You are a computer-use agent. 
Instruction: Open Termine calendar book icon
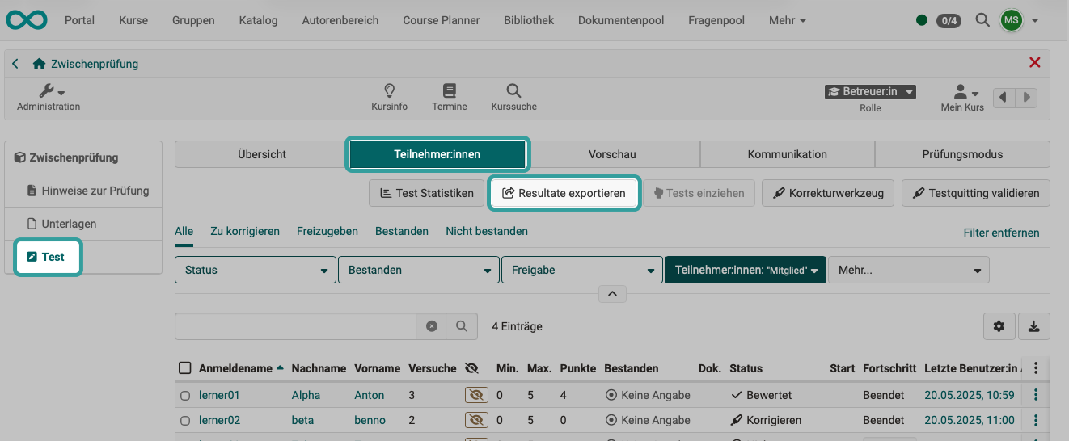coord(450,97)
